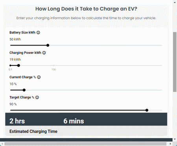Click the Current Charge slider handle

click(24, 90)
